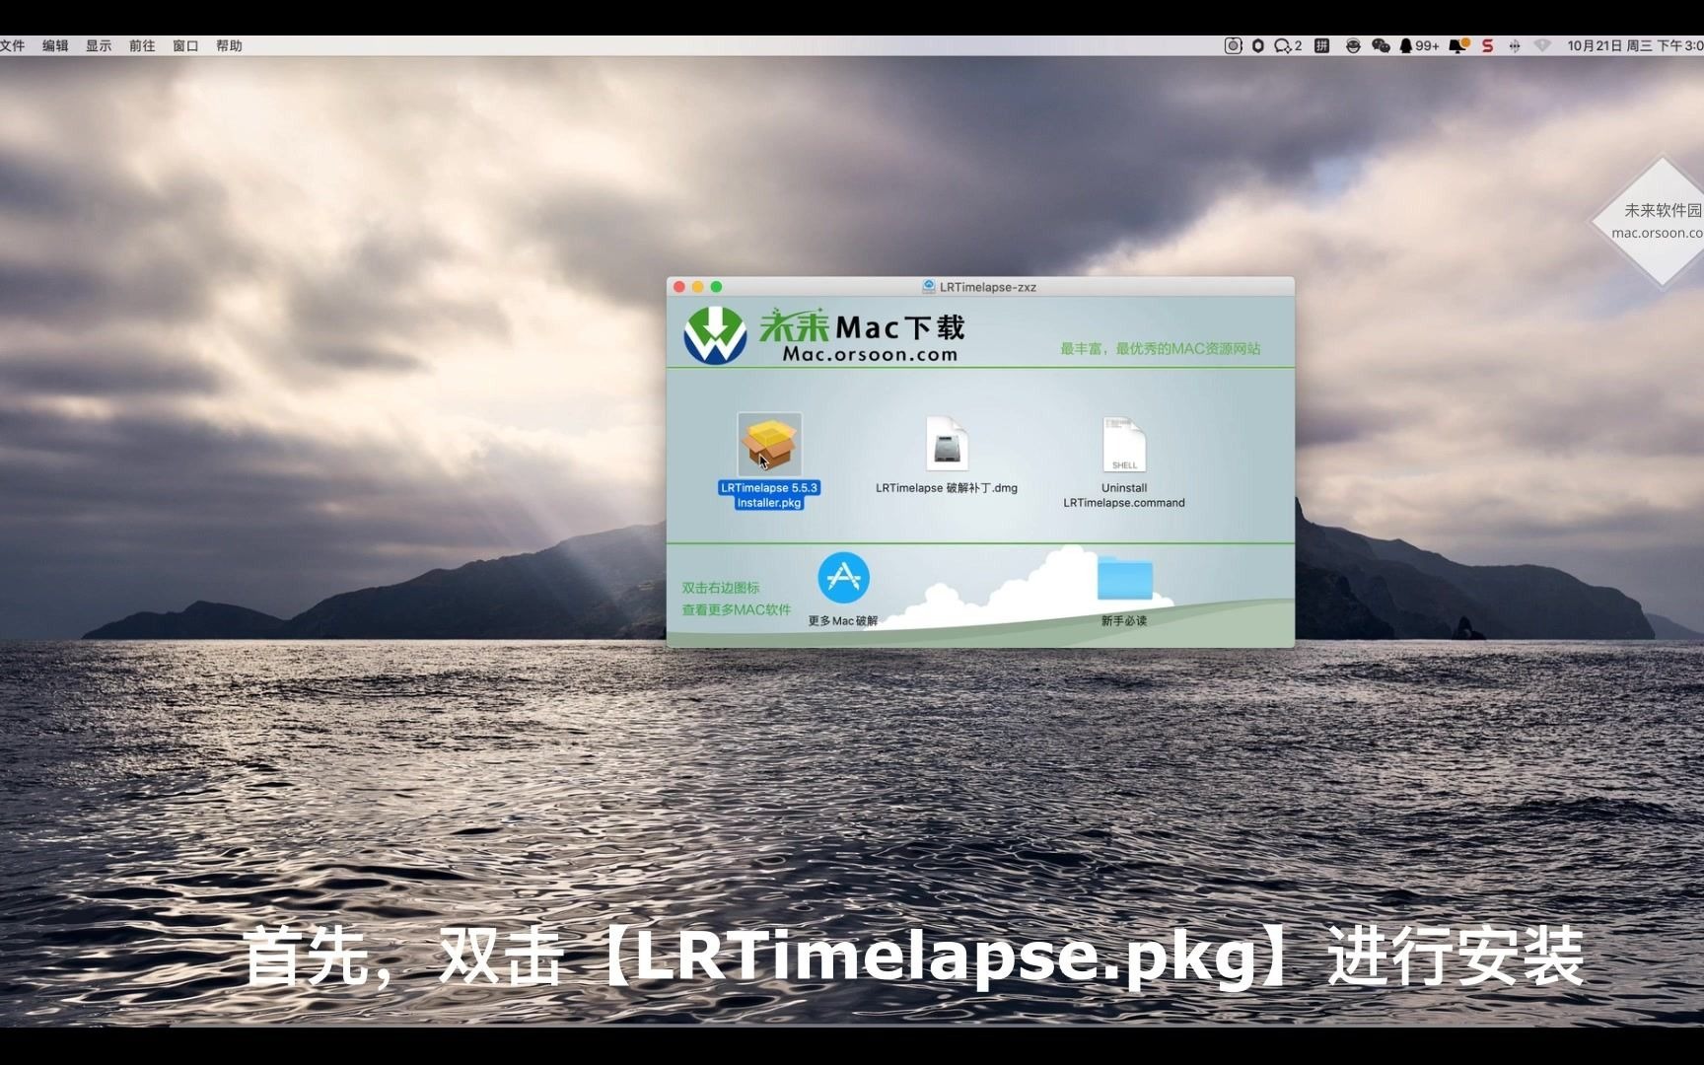Click the LRTimelapse-zxz window title

click(x=987, y=287)
